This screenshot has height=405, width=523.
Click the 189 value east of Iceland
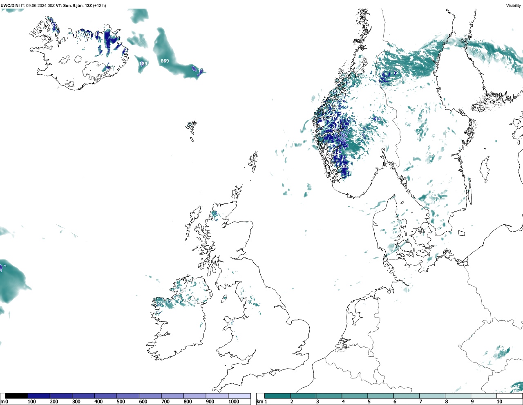click(x=143, y=64)
